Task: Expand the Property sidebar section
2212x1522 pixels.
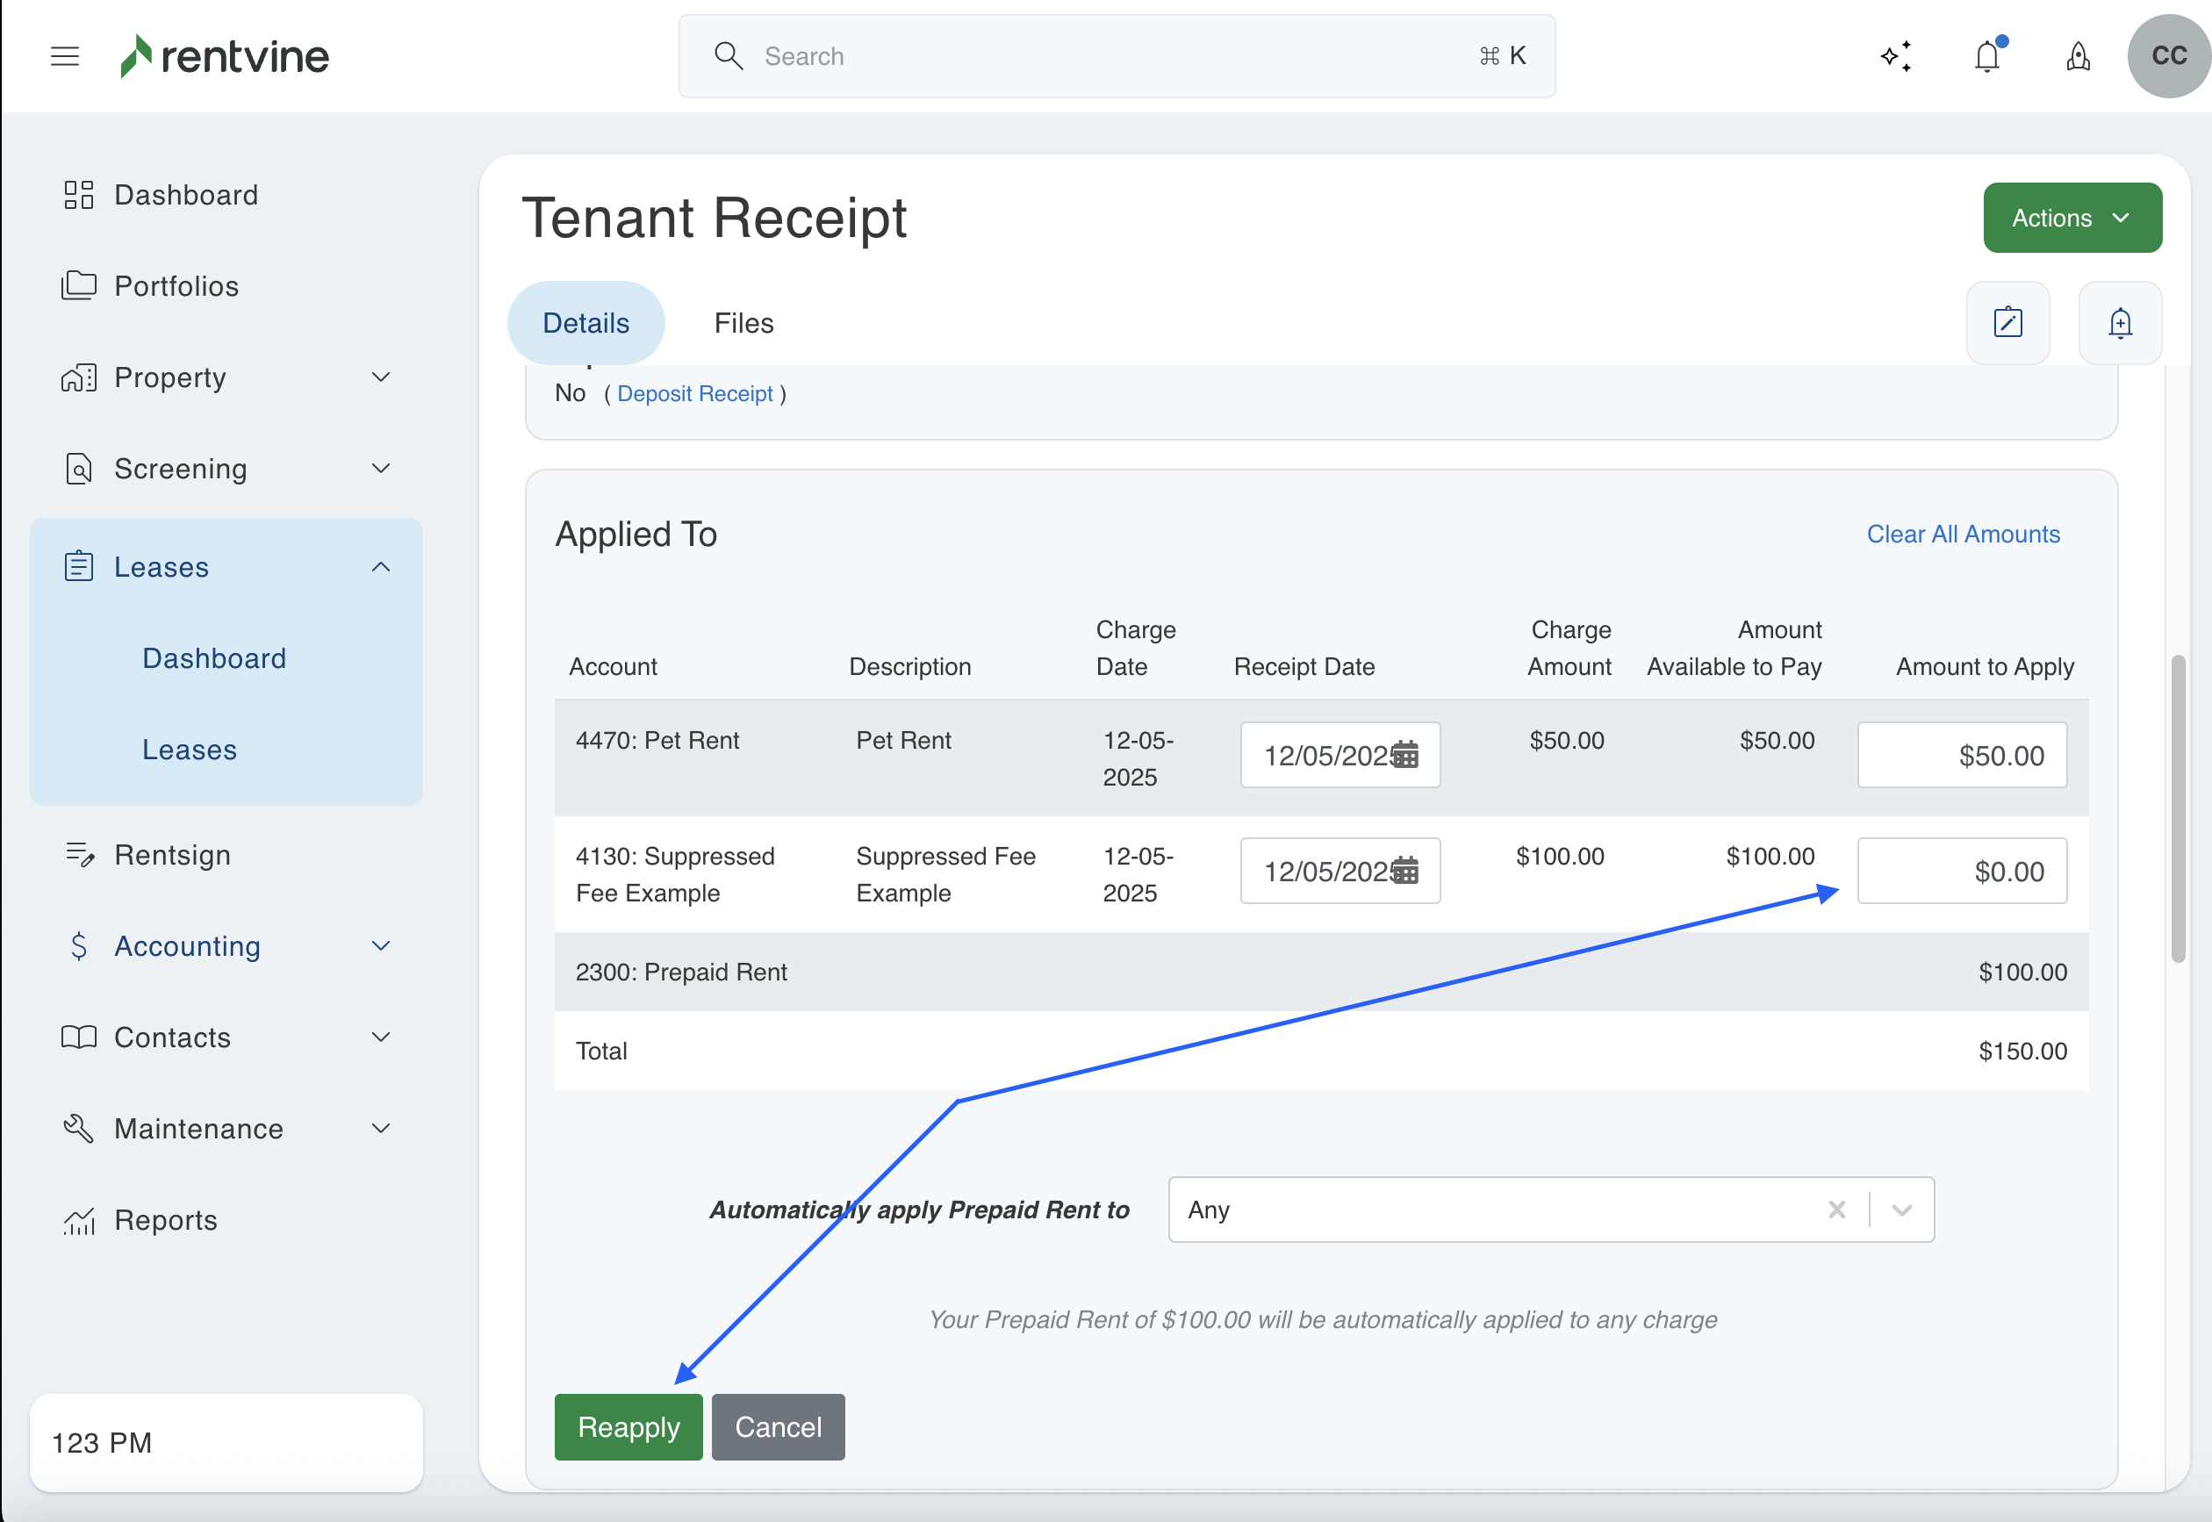Action: click(x=380, y=377)
